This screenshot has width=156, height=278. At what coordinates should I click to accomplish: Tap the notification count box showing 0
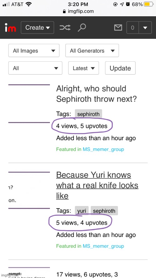[x=133, y=28]
